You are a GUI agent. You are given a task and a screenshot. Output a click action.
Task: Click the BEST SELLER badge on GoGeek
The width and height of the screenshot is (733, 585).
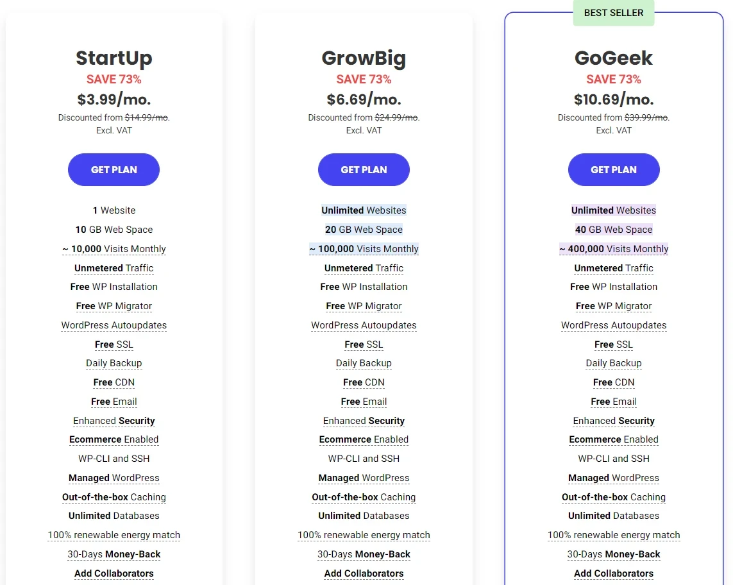614,13
